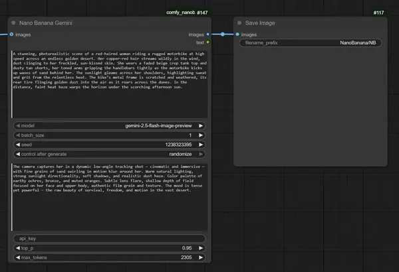Image resolution: width=399 pixels, height=272 pixels.
Task: Click the images input socket on Save Image
Action: point(237,34)
